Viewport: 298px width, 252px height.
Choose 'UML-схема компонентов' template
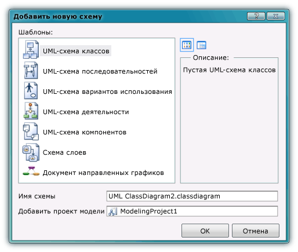85,132
